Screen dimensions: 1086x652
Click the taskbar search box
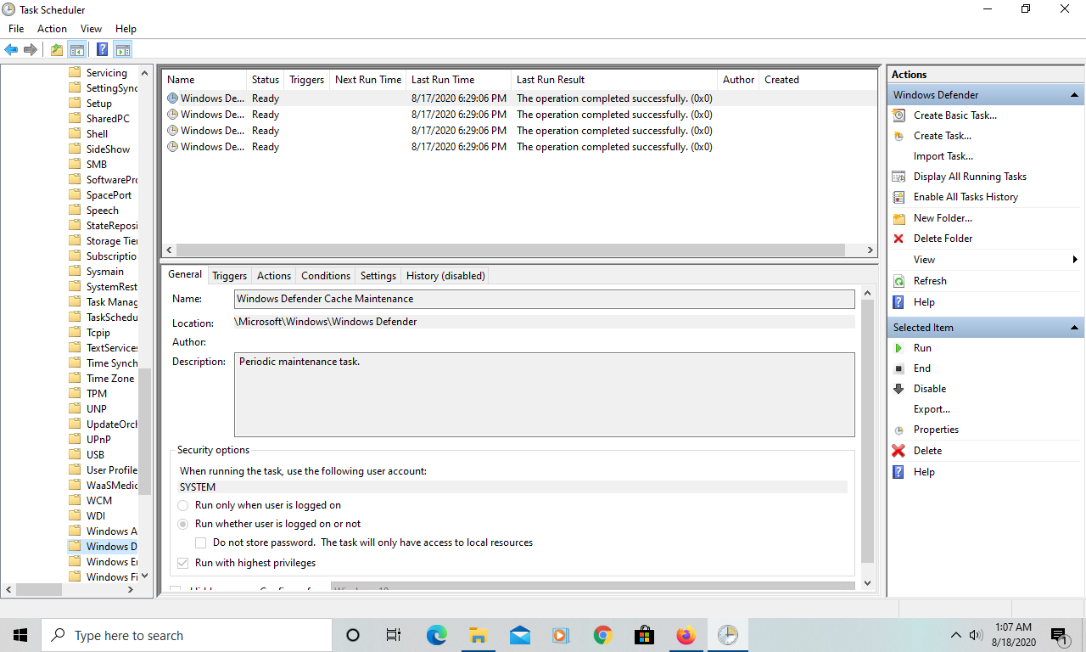(186, 635)
